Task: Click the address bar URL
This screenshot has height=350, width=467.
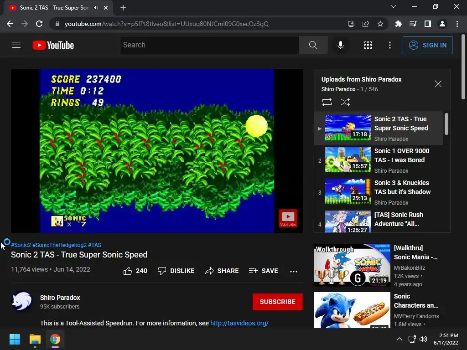Action: [x=166, y=24]
